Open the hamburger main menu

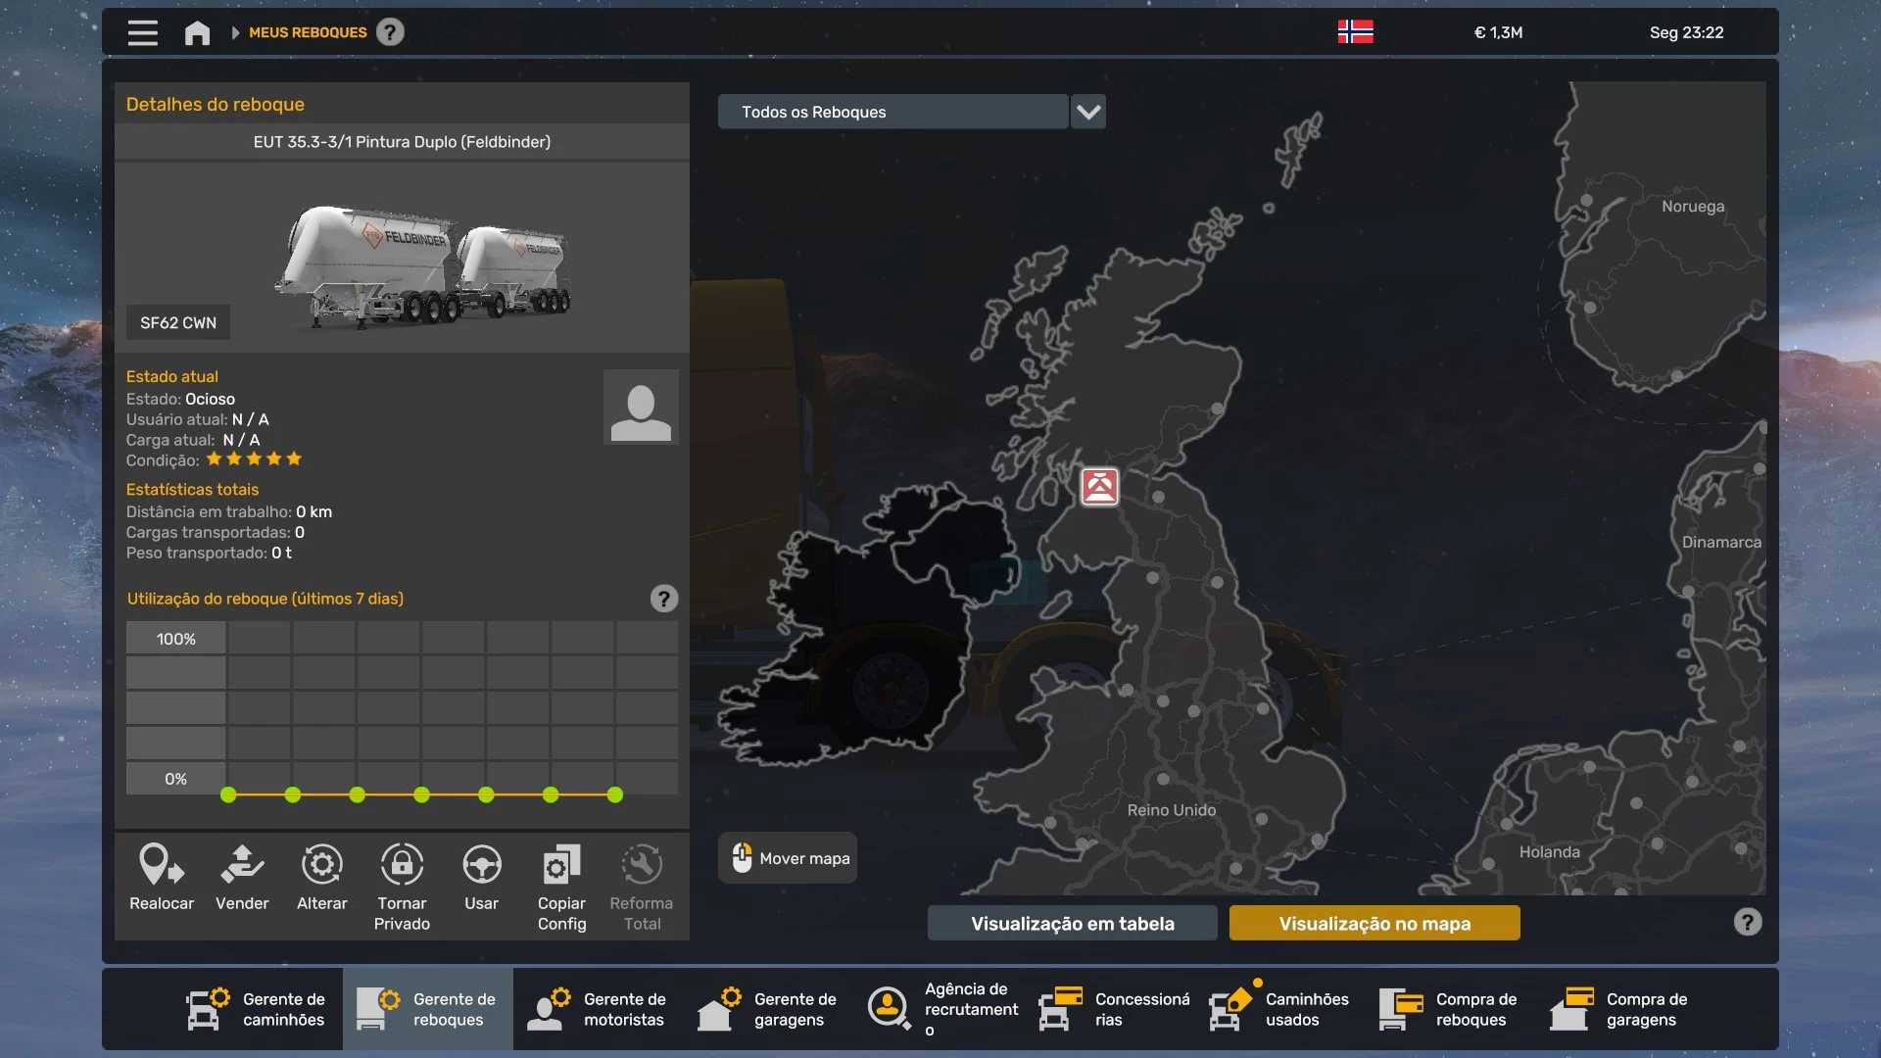[142, 33]
